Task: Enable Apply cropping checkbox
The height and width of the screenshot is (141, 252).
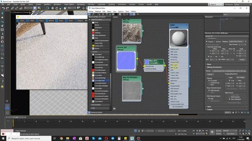Action: pyautogui.click(x=228, y=78)
